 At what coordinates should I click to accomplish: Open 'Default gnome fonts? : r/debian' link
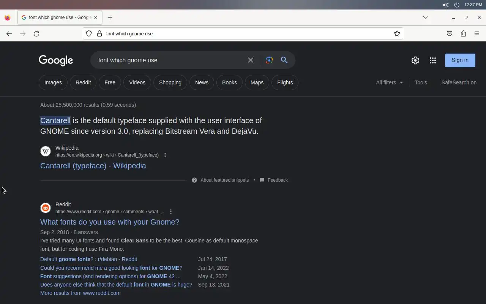(x=88, y=259)
